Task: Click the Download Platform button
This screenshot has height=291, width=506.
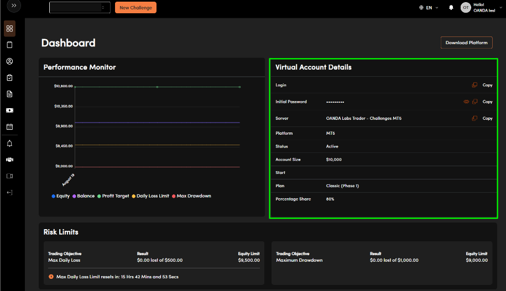Action: [x=466, y=43]
